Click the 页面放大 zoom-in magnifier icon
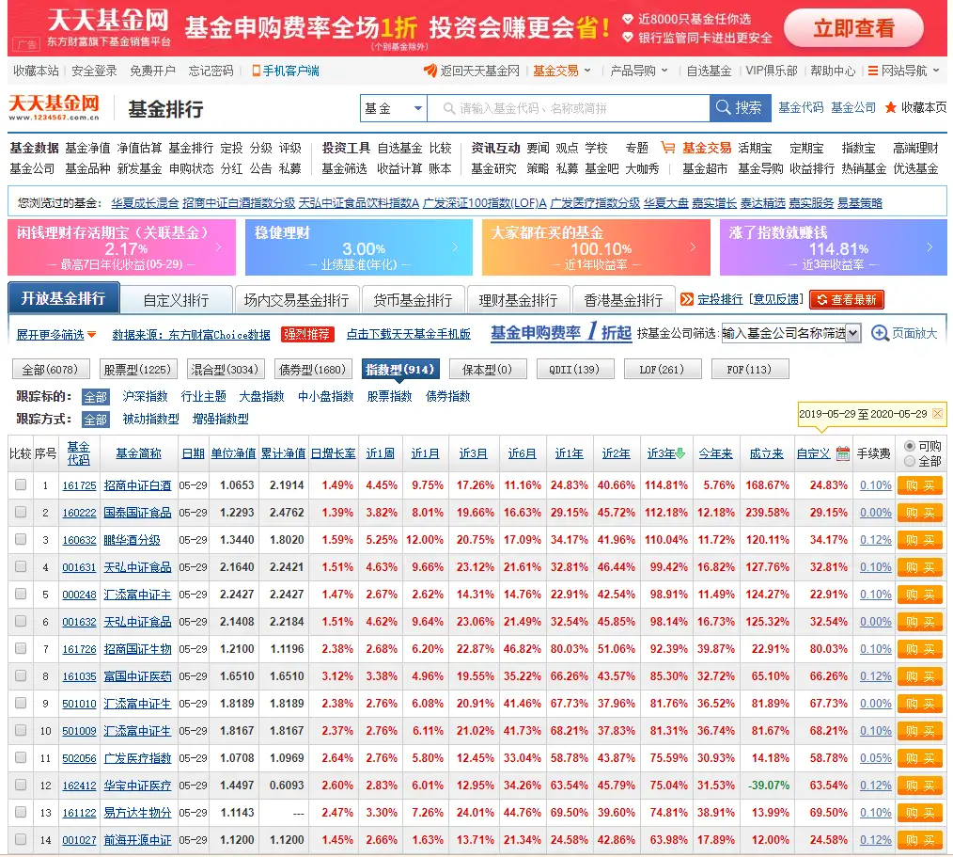Viewport: 953px width, 857px height. coord(880,333)
